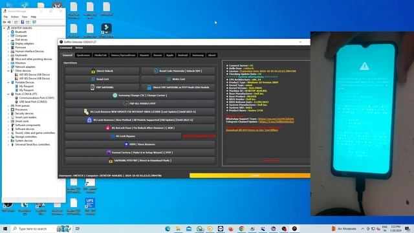The image size is (414, 233).
Task: Click the Download All OEM Drivers link
Action: coord(252,130)
